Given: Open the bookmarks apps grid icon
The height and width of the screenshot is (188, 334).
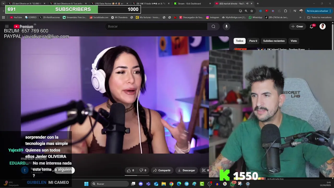Looking at the screenshot, I should [x=3, y=17].
